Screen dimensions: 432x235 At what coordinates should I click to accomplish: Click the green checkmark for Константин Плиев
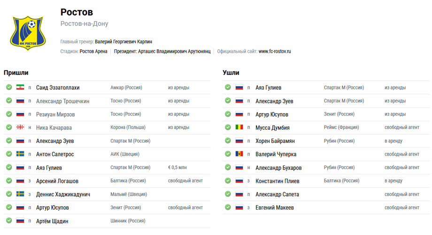point(228,180)
